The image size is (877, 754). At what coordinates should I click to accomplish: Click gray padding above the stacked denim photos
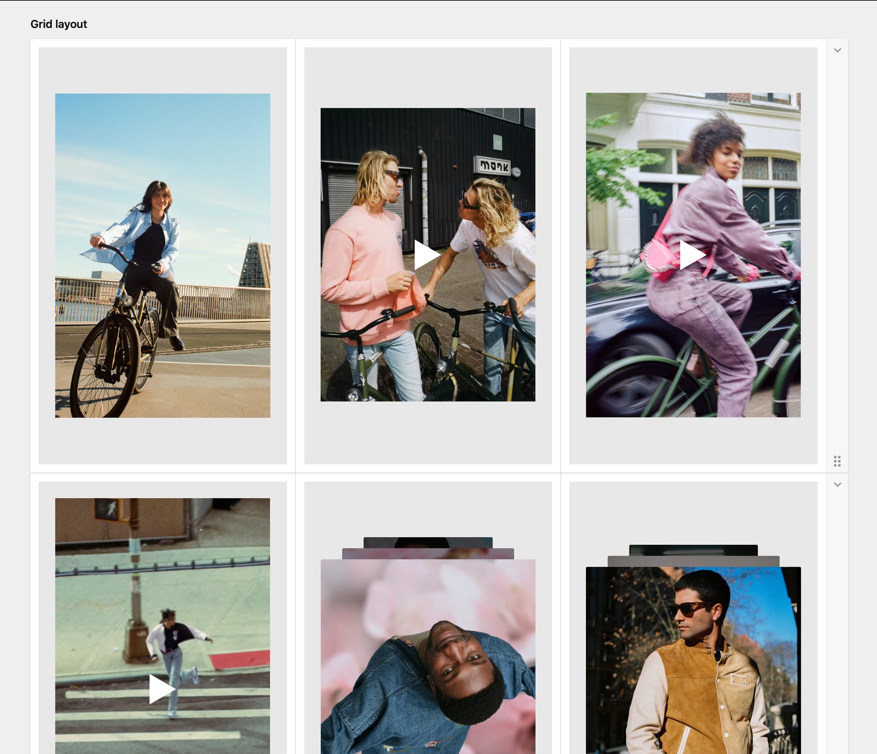point(428,509)
